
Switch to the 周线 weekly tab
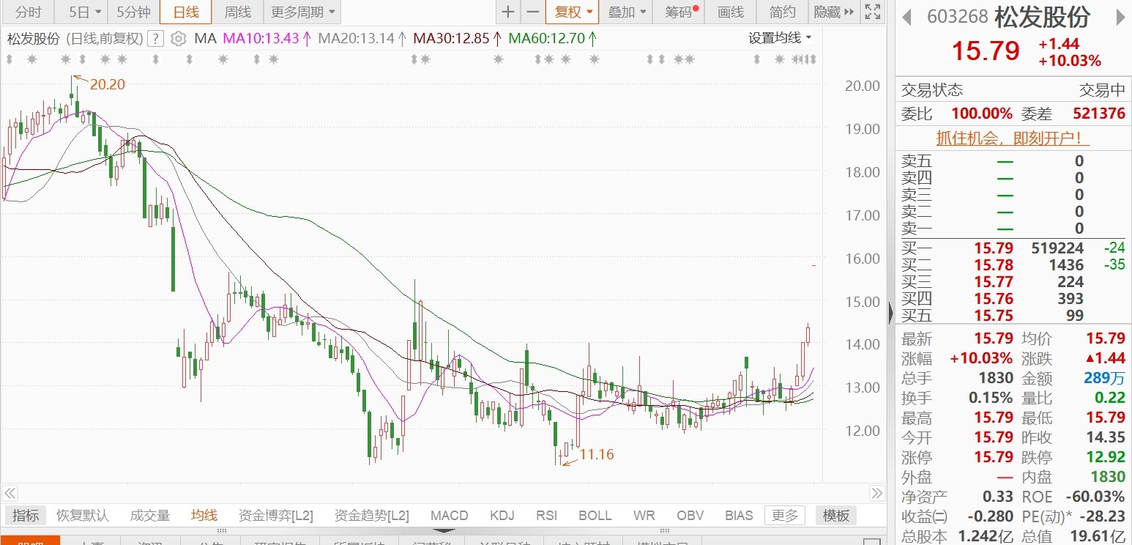[237, 12]
